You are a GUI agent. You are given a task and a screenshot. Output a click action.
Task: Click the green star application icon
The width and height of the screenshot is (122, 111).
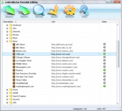point(2,2)
